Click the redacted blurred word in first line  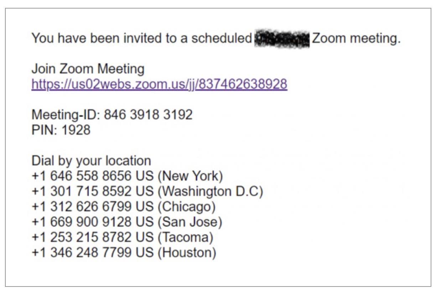tap(282, 38)
